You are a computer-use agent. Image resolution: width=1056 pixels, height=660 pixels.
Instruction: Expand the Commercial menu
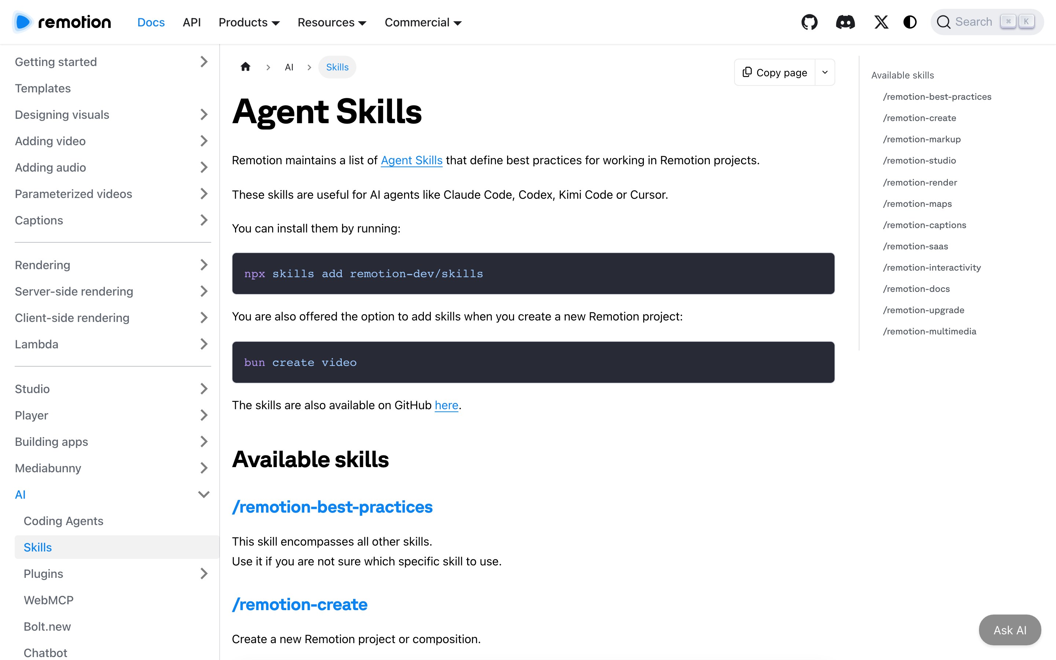pos(423,22)
